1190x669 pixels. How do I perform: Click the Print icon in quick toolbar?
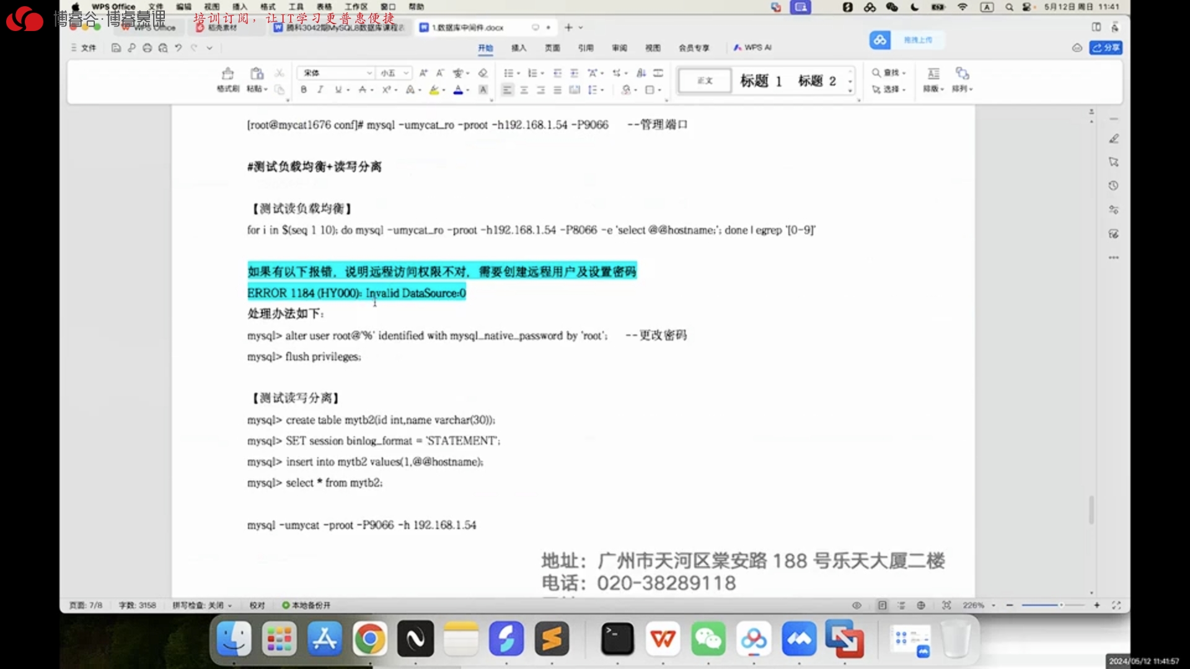click(x=147, y=48)
